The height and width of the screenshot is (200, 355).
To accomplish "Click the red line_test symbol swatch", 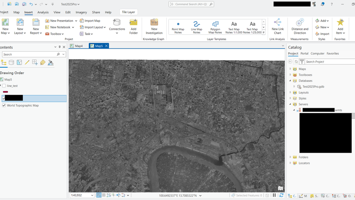I will point(5,92).
